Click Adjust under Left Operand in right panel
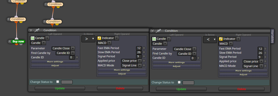 [x=177, y=66]
